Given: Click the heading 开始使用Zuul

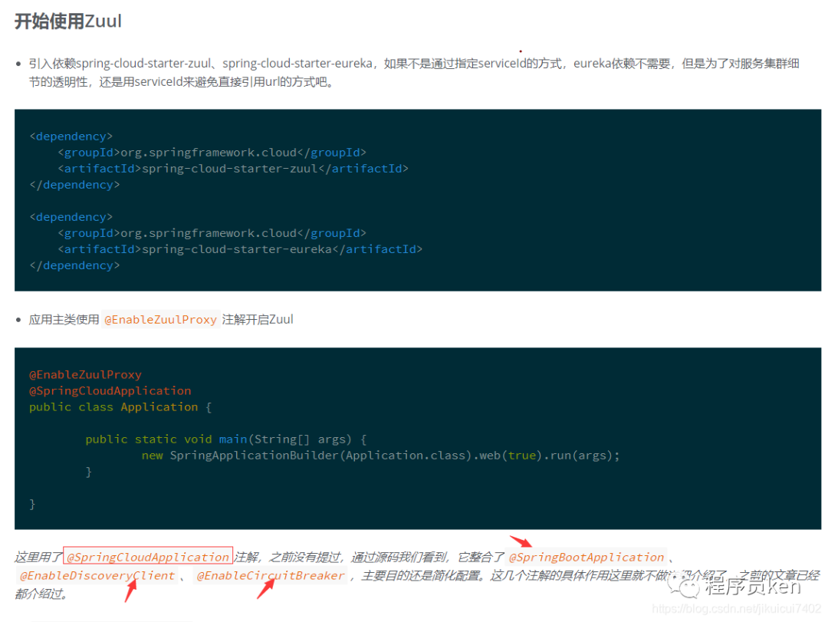Looking at the screenshot, I should [x=68, y=21].
